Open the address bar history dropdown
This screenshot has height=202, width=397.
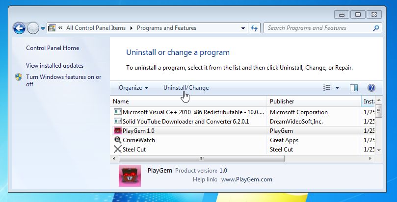pyautogui.click(x=243, y=28)
